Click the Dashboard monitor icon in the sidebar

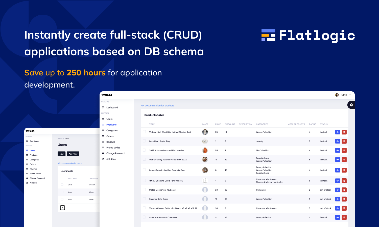pyautogui.click(x=103, y=107)
